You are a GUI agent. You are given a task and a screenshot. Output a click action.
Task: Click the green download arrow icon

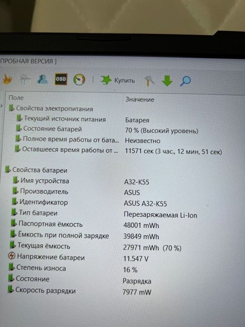167,81
